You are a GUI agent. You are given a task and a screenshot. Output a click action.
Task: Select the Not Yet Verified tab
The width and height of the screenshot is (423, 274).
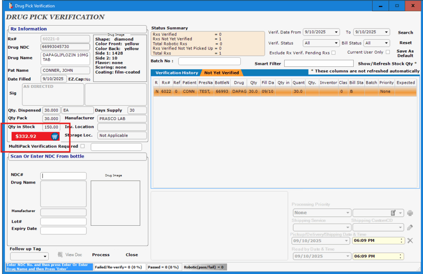[x=221, y=73]
